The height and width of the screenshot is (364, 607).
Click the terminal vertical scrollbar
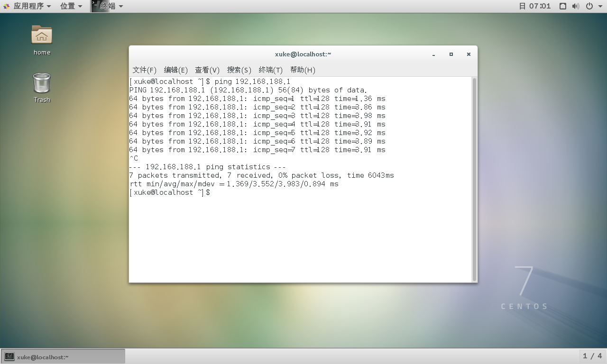pyautogui.click(x=474, y=179)
